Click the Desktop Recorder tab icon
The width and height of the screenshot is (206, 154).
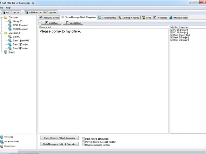[x=120, y=17]
